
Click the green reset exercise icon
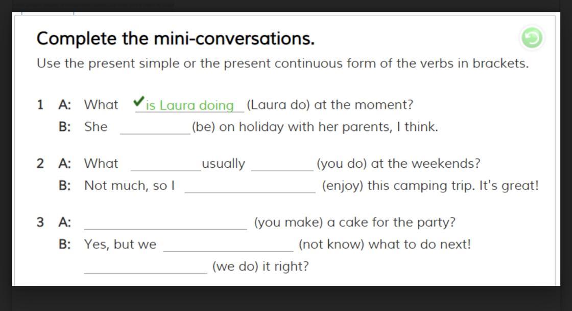tap(532, 38)
